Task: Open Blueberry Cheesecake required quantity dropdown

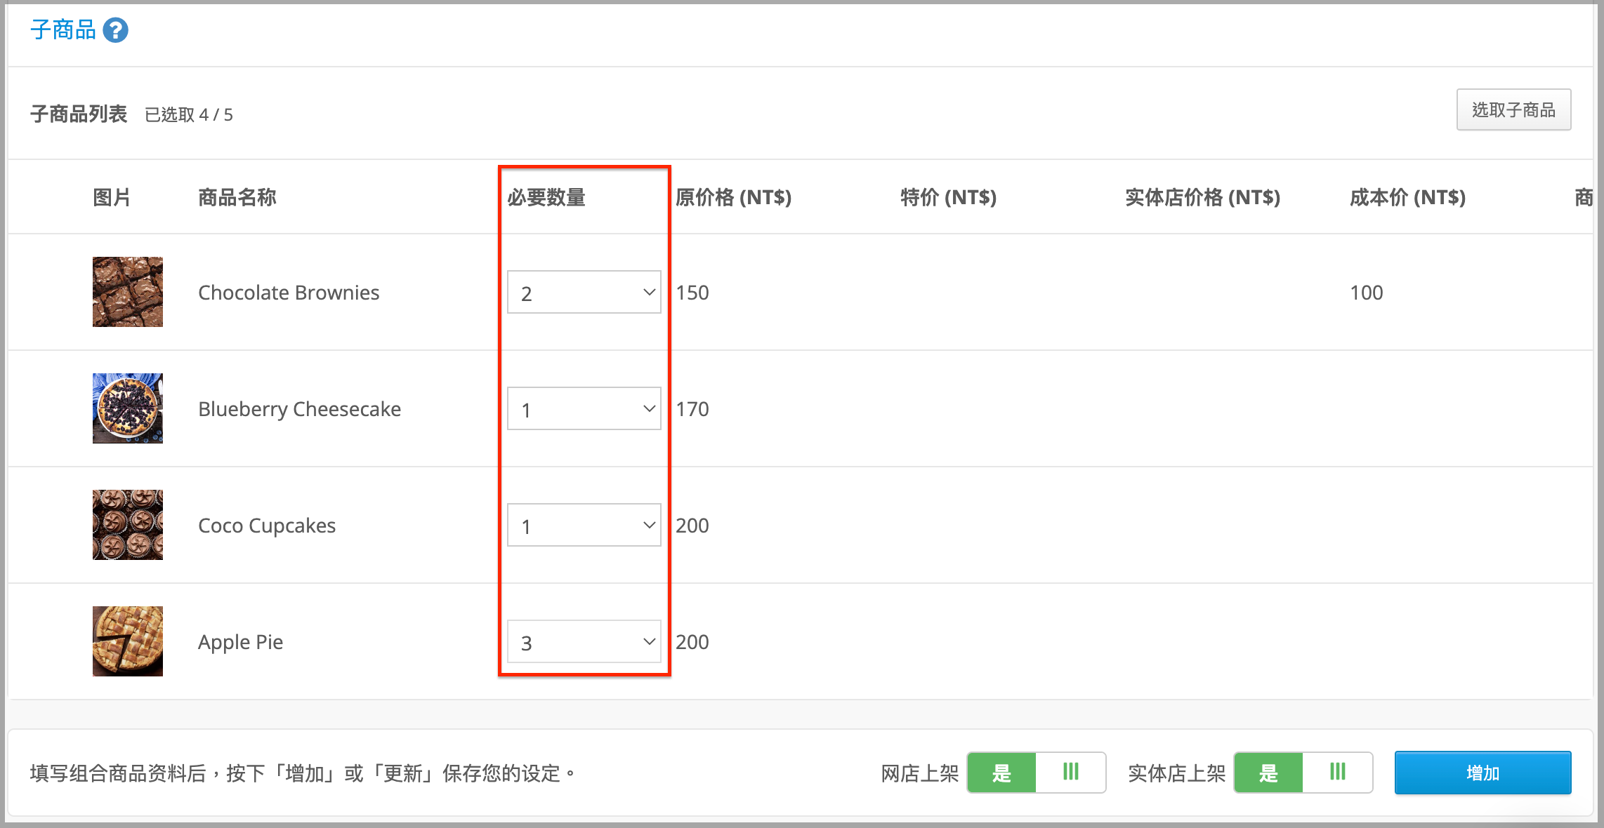Action: [x=584, y=408]
